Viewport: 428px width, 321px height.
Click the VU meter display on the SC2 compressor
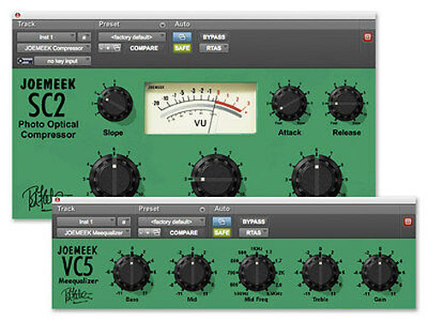(x=200, y=108)
